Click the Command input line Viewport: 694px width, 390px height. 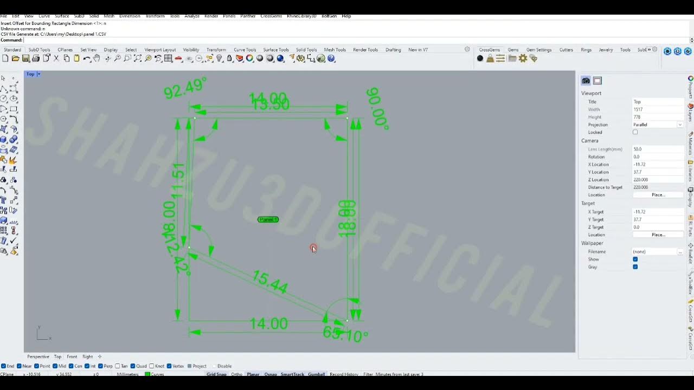tap(355, 40)
